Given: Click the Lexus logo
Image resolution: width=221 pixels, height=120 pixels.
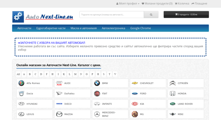Looking at the screenshot, I should [x=21, y=114].
